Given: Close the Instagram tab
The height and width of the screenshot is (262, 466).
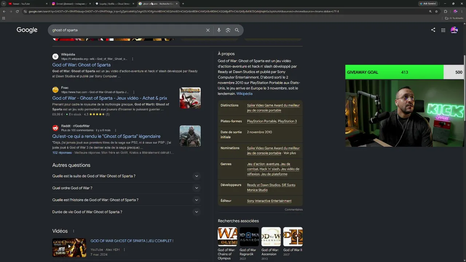Looking at the screenshot, I should (90, 4).
